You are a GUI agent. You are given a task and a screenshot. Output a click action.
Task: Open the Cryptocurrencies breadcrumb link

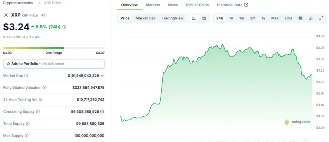click(18, 3)
